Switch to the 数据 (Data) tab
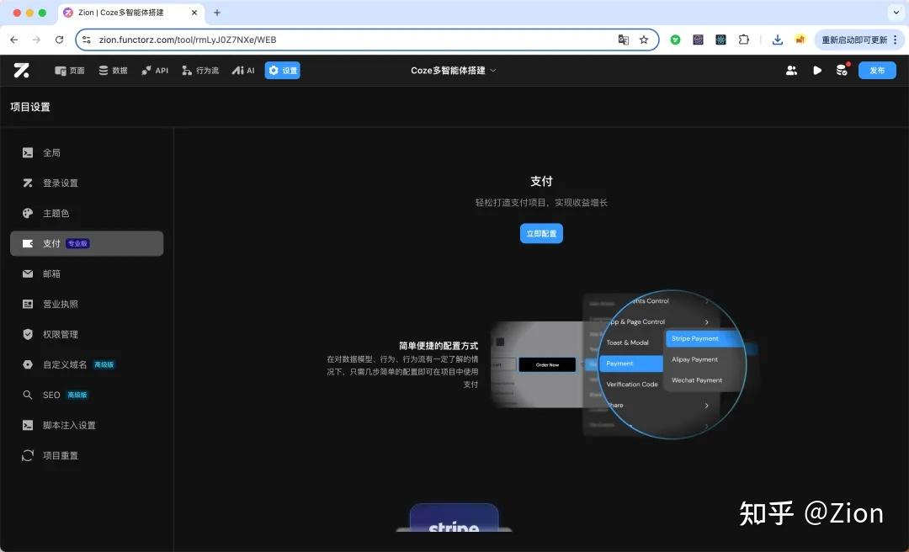The width and height of the screenshot is (909, 552). [113, 71]
